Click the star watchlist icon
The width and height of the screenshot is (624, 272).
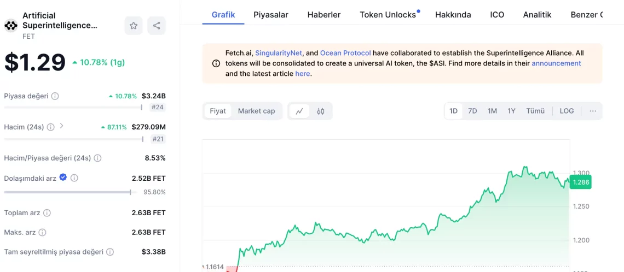point(134,26)
